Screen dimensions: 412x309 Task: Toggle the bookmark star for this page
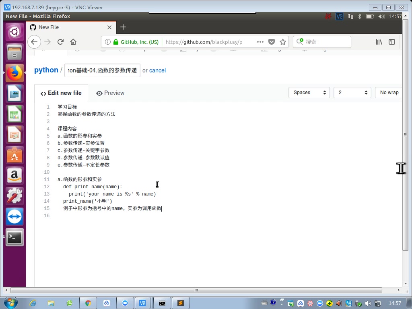pyautogui.click(x=283, y=42)
